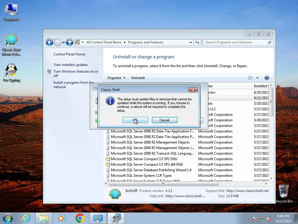Switch to Control Panel taskbar button

point(98,218)
